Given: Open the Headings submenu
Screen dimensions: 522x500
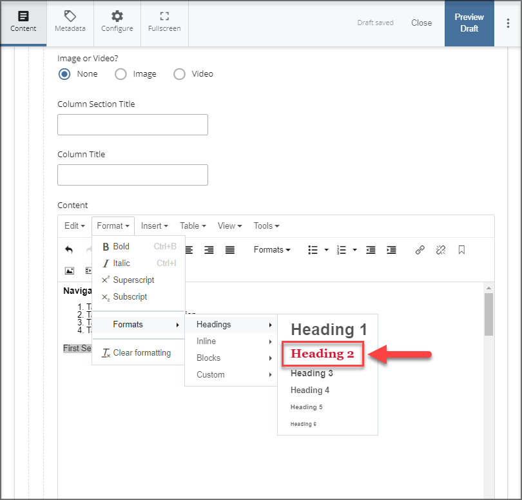Looking at the screenshot, I should (x=231, y=325).
